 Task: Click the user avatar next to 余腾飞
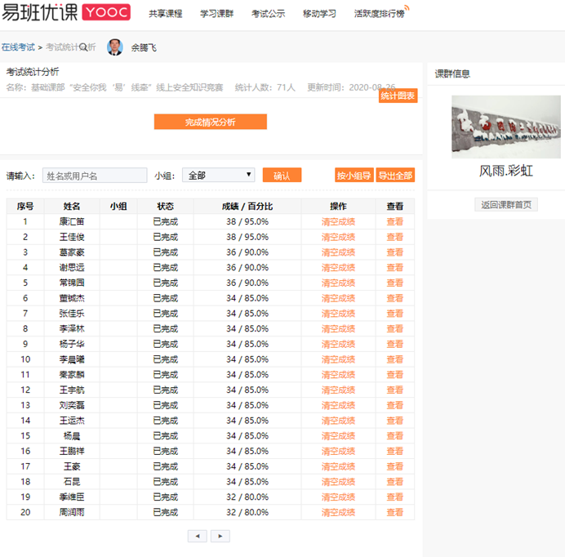[x=115, y=47]
